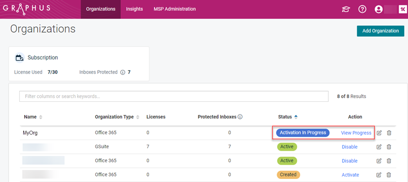
Task: Delete MyOrg using its trash icon
Action: click(389, 133)
